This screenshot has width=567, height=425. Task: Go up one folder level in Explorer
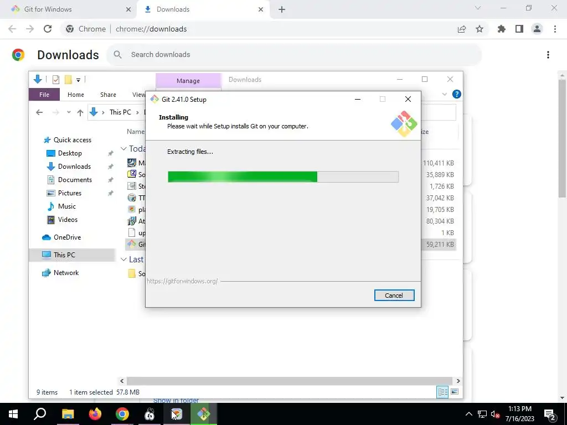point(80,112)
